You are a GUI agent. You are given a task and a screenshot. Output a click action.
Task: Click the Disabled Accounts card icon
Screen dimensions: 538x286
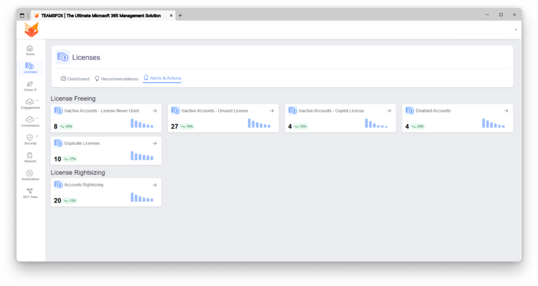point(410,111)
